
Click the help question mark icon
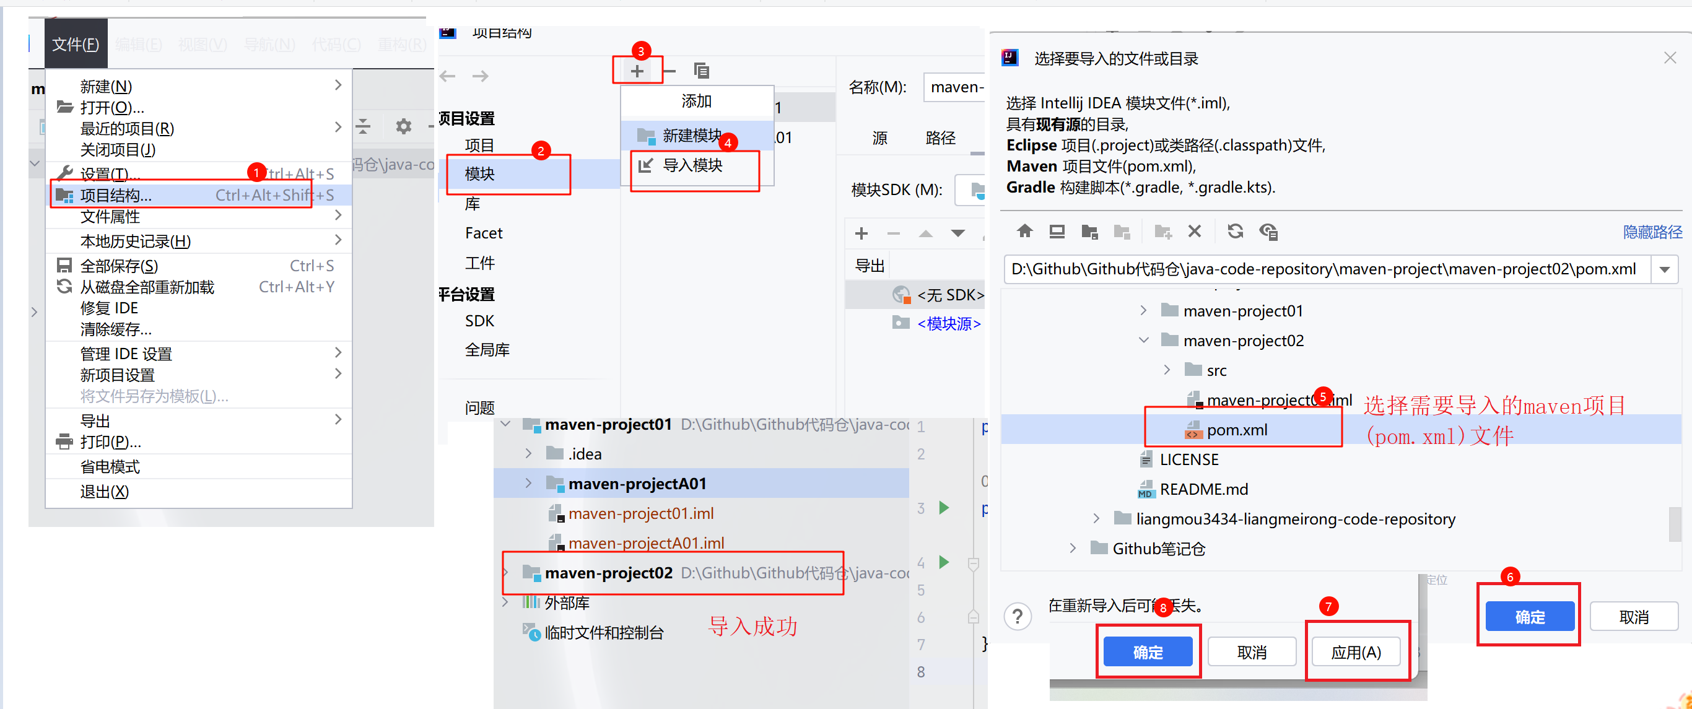pos(1018,615)
